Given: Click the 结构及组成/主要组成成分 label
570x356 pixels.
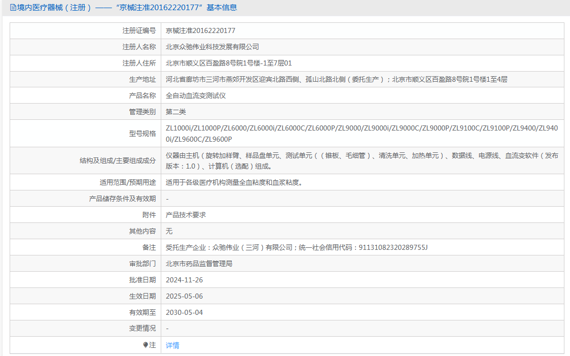Looking at the screenshot, I should point(118,160).
